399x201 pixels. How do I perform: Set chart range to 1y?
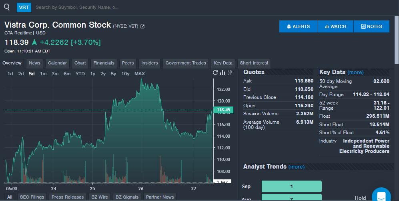point(92,74)
